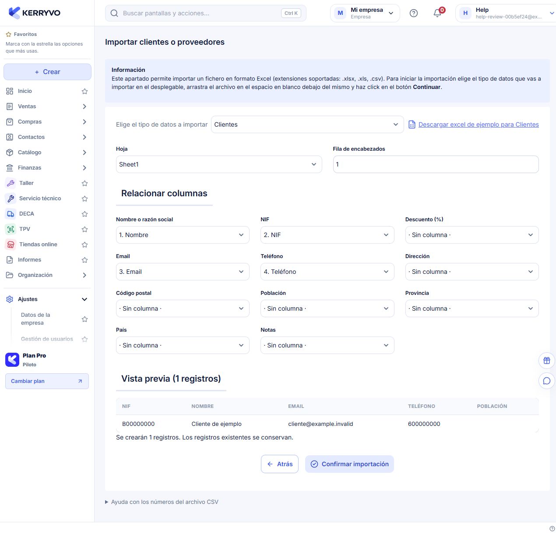Click the Crear button
The height and width of the screenshot is (535, 556).
coord(47,72)
